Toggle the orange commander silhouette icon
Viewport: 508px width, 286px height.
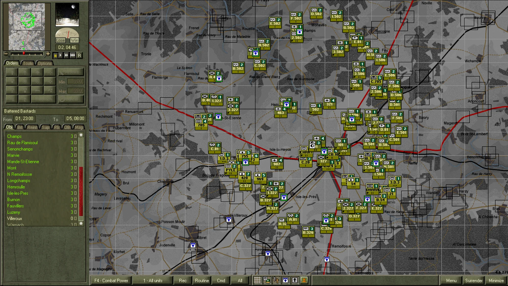coord(304,280)
